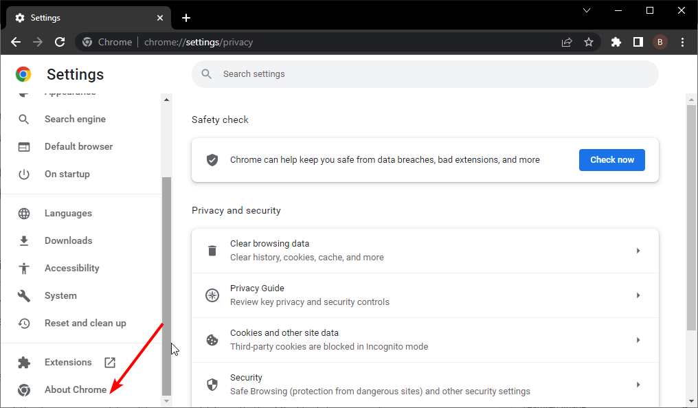This screenshot has width=698, height=408.
Task: Open Languages settings
Action: pos(68,213)
